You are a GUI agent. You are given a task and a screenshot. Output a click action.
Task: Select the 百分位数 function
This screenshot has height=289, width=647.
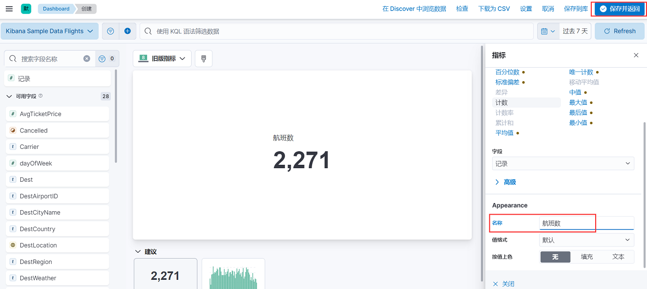507,72
